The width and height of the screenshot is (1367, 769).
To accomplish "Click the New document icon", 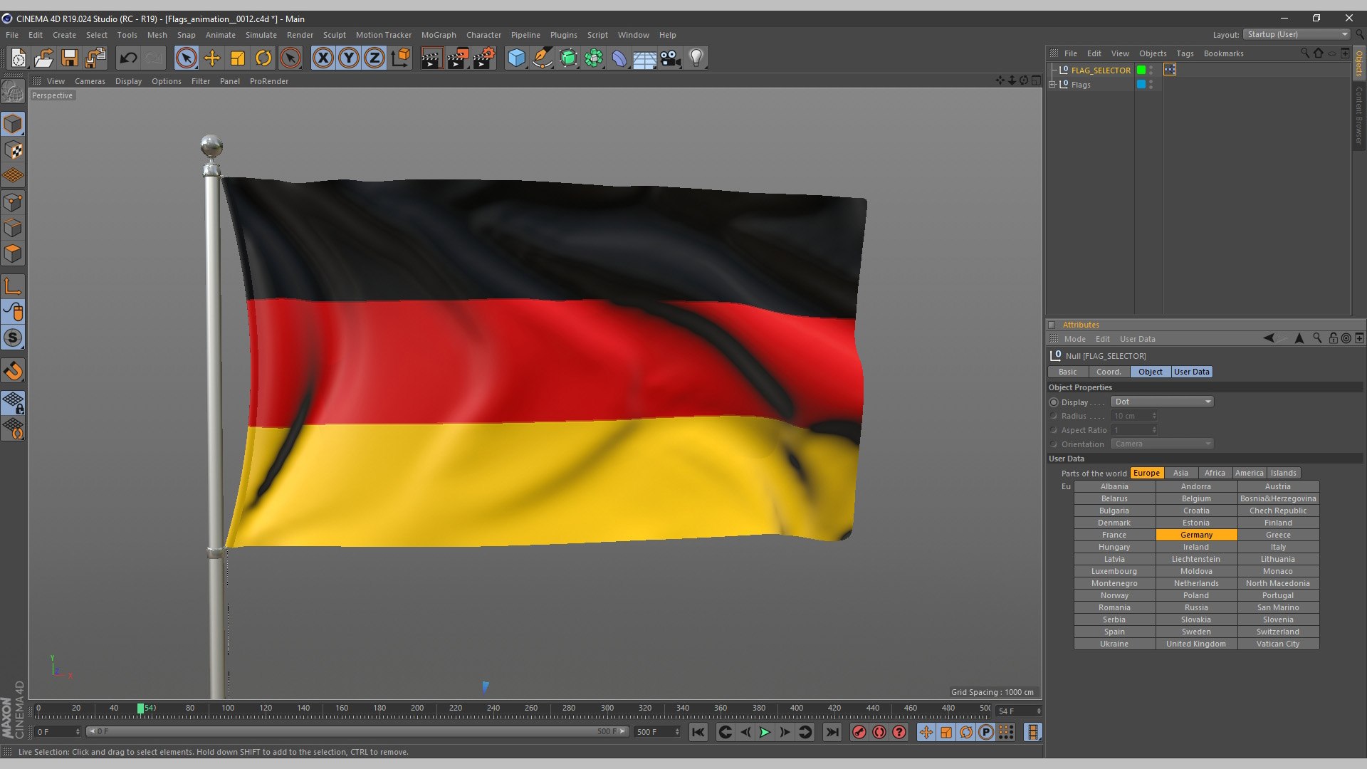I will (x=19, y=58).
